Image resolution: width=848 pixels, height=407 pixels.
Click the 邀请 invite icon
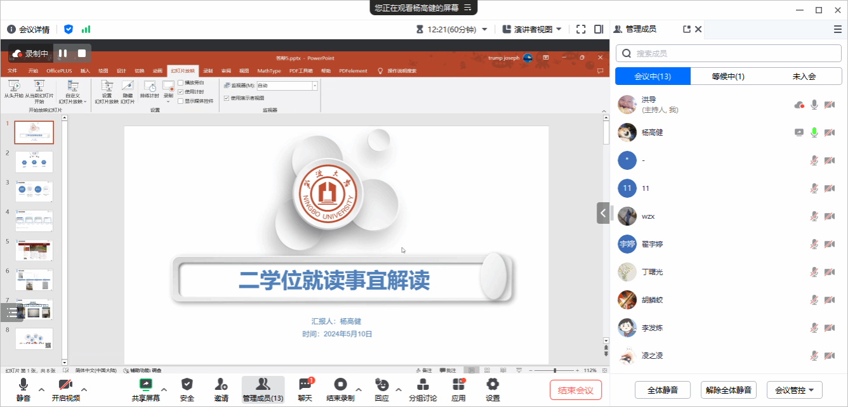[x=221, y=384]
